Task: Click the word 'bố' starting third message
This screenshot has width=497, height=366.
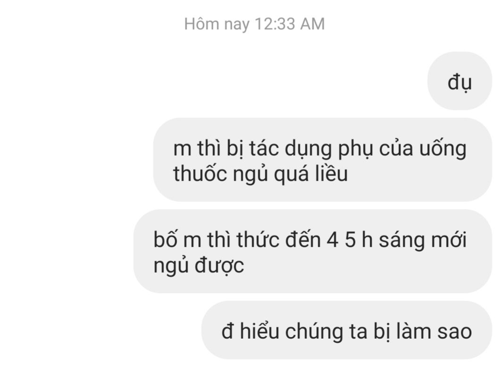Action: coord(165,239)
